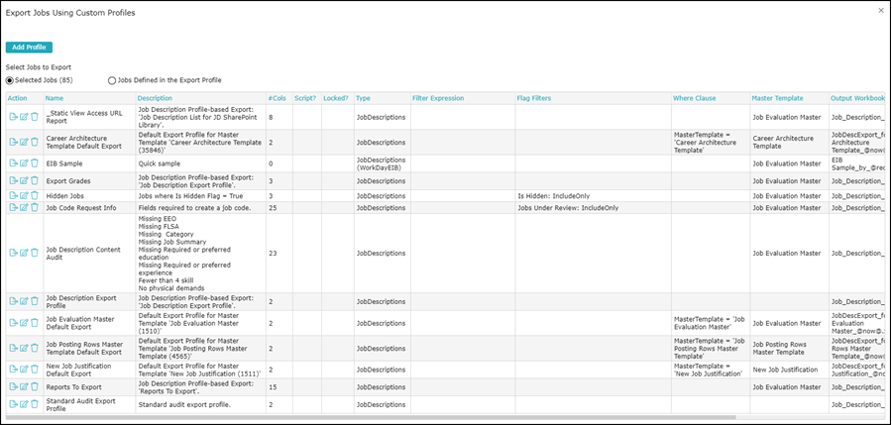This screenshot has width=892, height=425.
Task: Edit the Career Architecture Template Default Export profile
Action: point(24,142)
